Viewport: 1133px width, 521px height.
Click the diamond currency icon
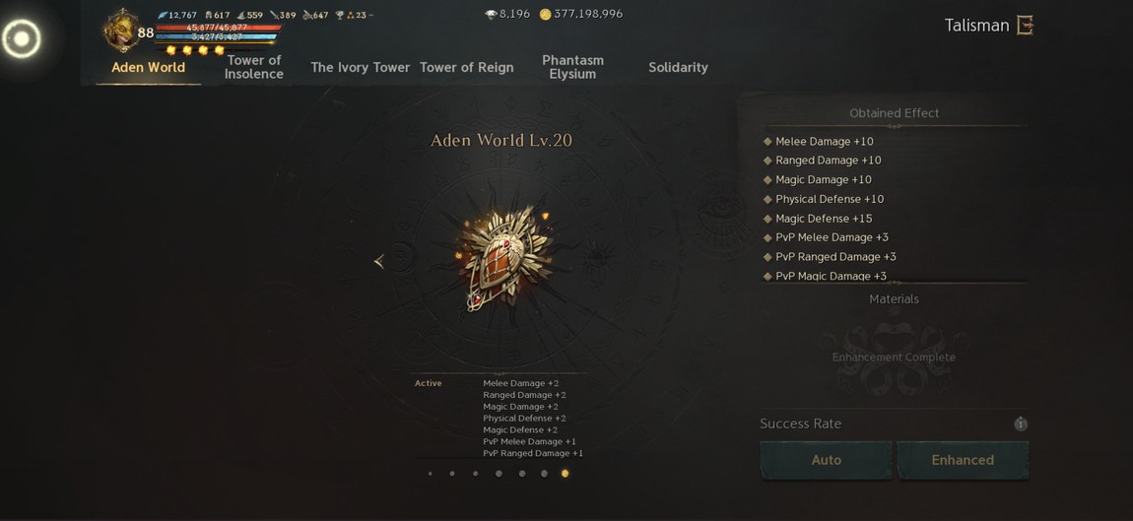[492, 14]
